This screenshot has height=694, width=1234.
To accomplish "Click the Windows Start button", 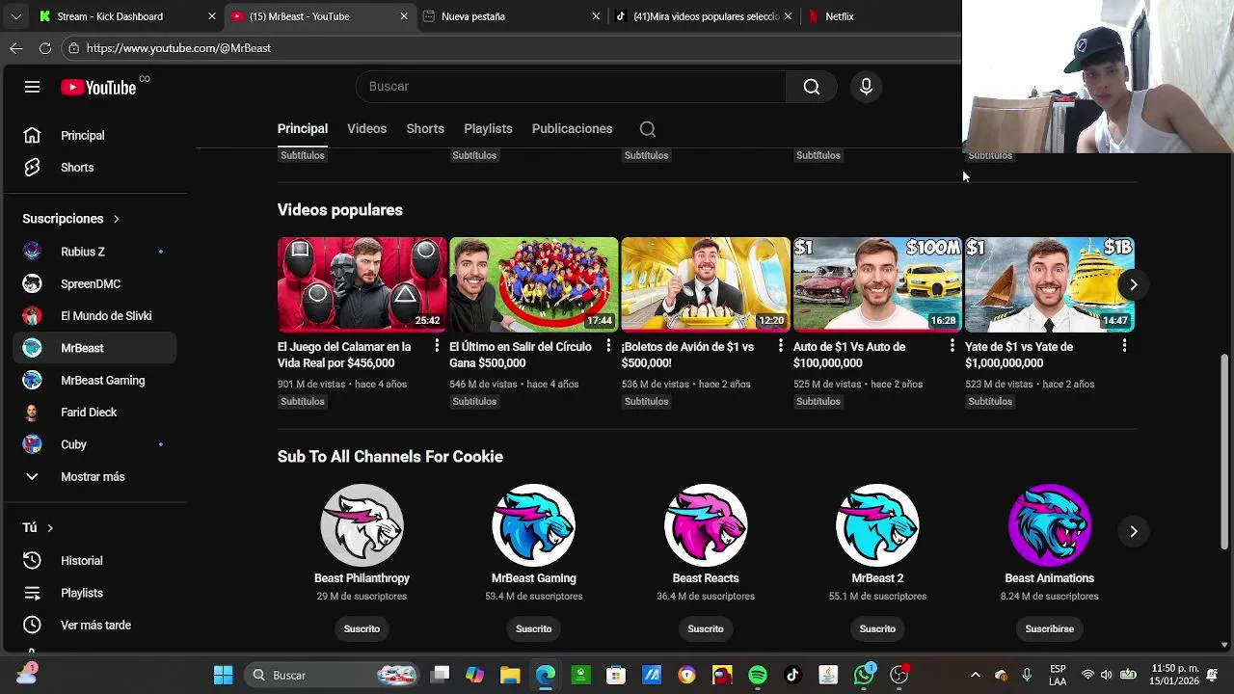I will click(x=223, y=675).
